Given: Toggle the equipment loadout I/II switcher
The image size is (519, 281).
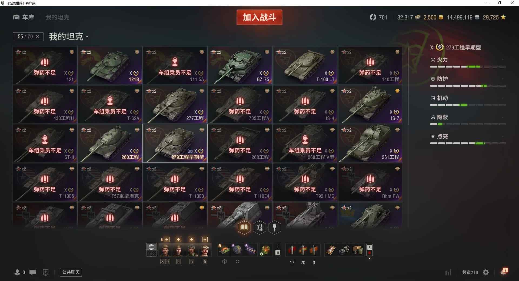Looking at the screenshot, I should (278, 250).
